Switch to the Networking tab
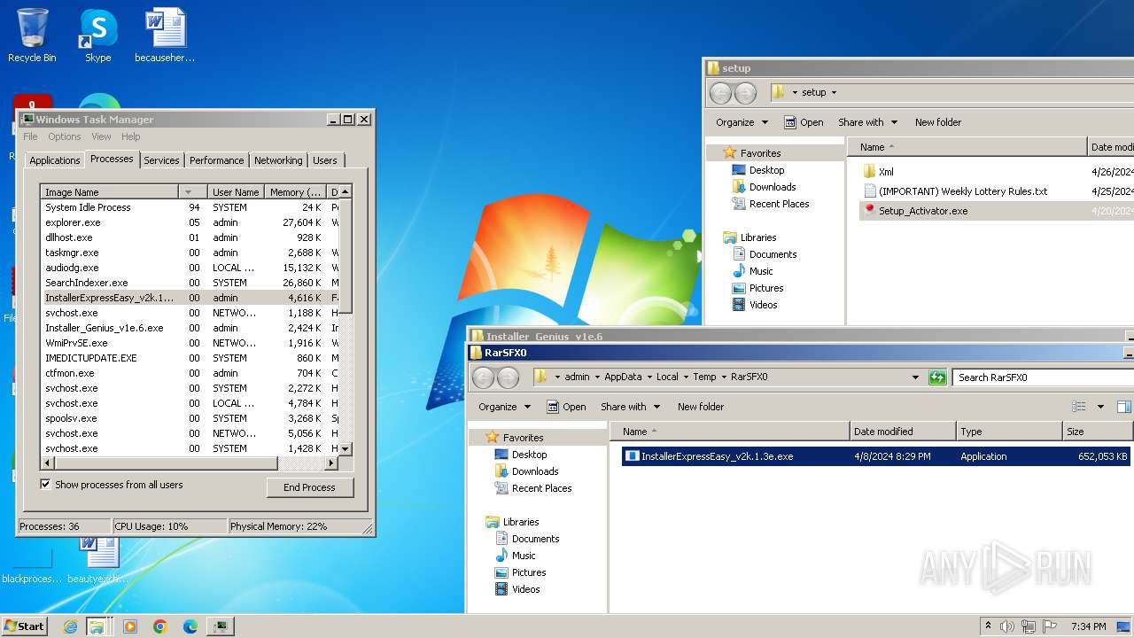Screen dimensions: 1134x638 coord(278,160)
